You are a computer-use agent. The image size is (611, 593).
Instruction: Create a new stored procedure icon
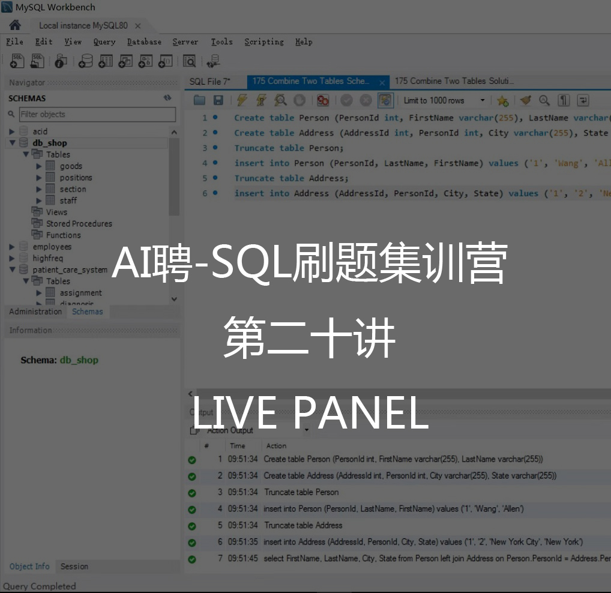[145, 61]
